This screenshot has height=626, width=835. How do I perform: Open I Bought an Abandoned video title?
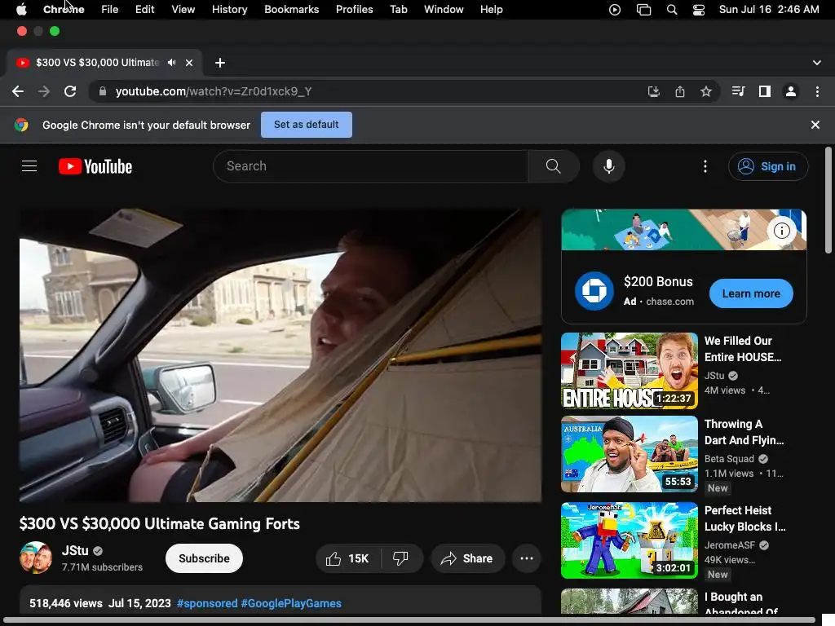[x=740, y=604]
